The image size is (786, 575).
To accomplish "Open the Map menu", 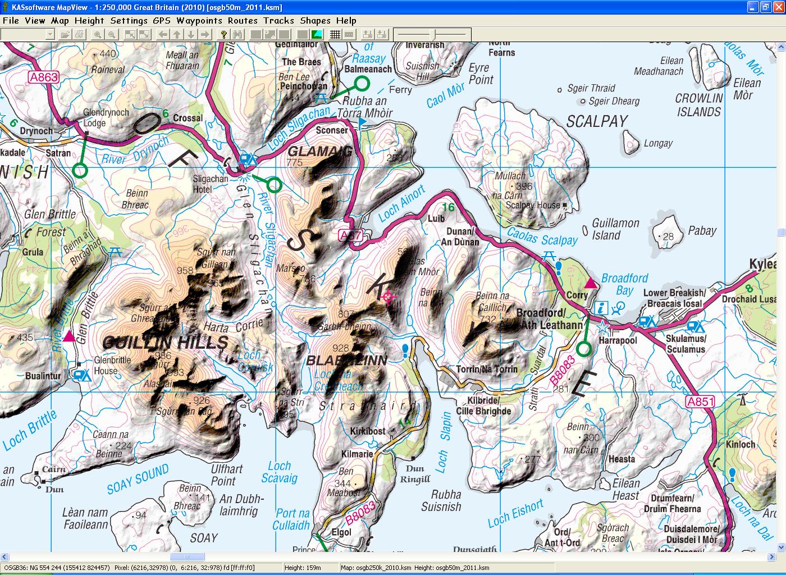I will pyautogui.click(x=60, y=21).
